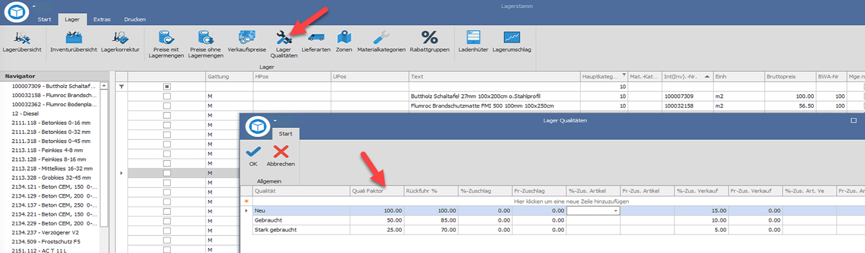
Task: Open quick access dropdown beside the app logo
Action: 34,6
